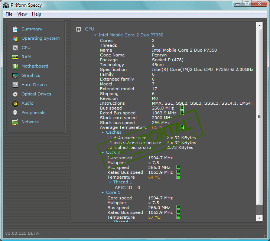
Task: Click the Package value Socket P (478)
Action: click(167, 60)
